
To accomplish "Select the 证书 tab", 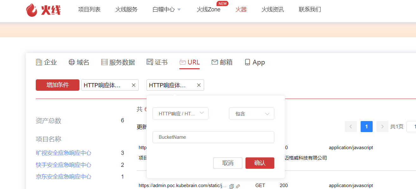I will pos(157,62).
